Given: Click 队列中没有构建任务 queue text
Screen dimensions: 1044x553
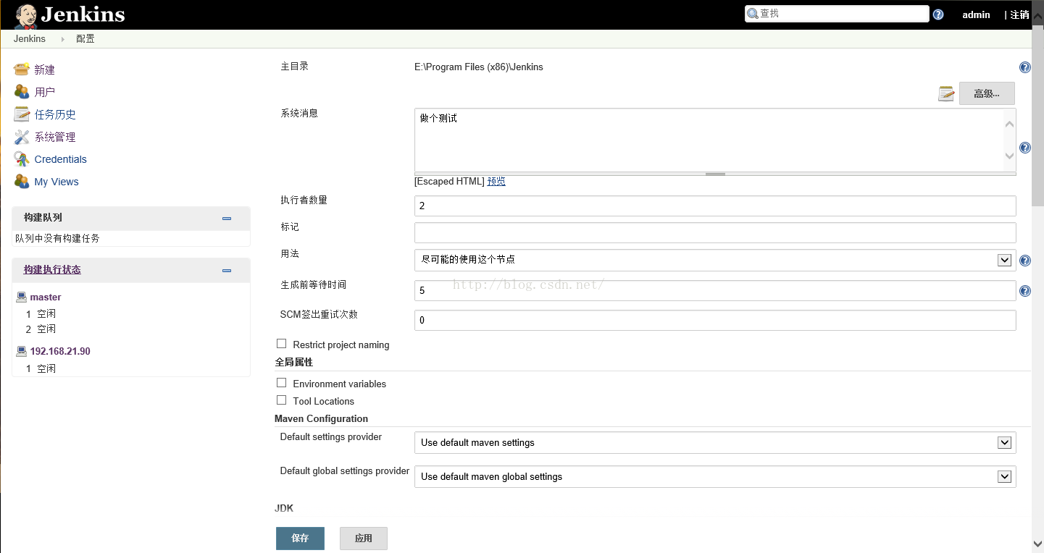Looking at the screenshot, I should click(57, 238).
